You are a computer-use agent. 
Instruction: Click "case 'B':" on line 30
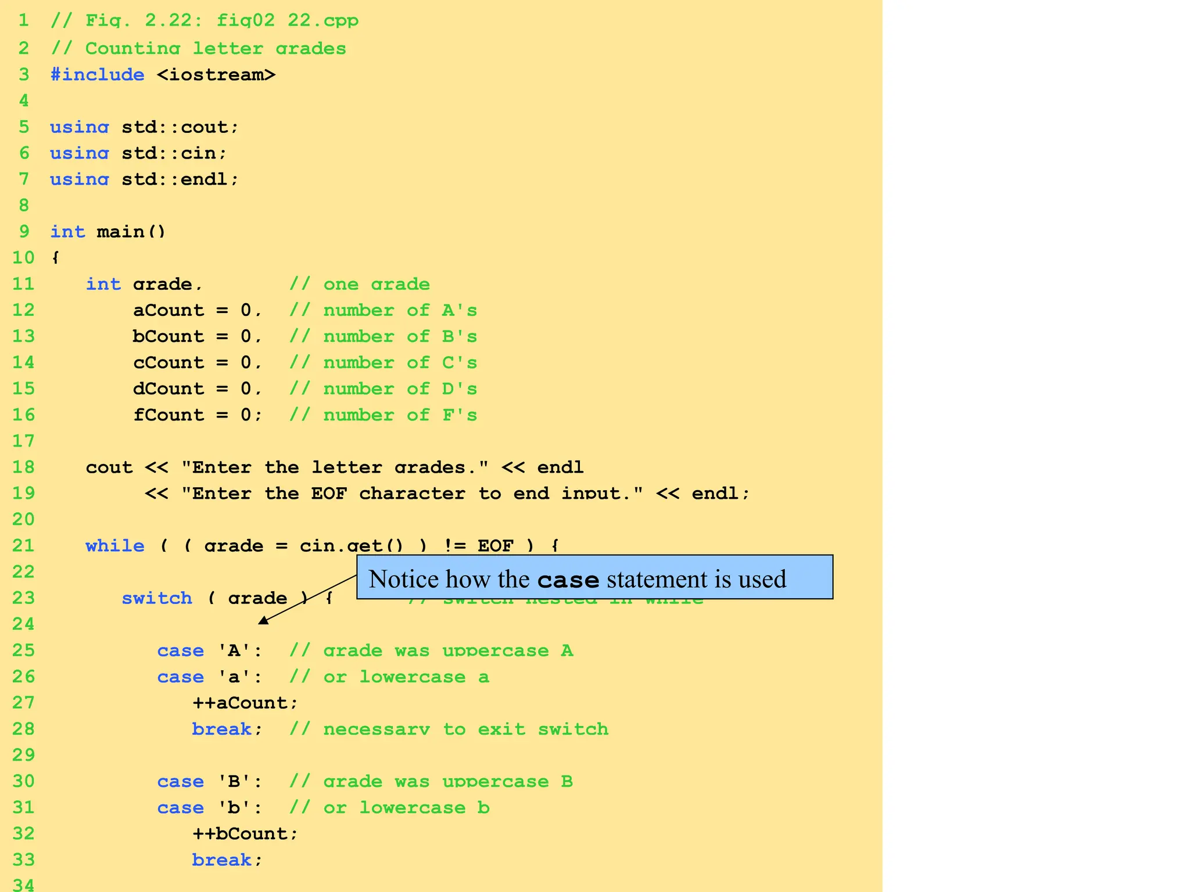pyautogui.click(x=210, y=781)
